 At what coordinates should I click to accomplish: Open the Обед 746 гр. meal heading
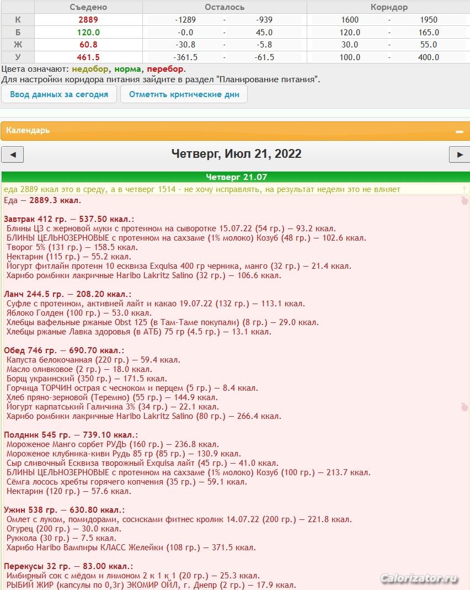click(63, 350)
